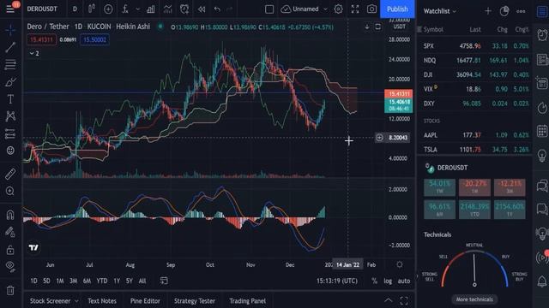Open the indicators fx menu
This screenshot has width=549, height=308.
pos(125,9)
